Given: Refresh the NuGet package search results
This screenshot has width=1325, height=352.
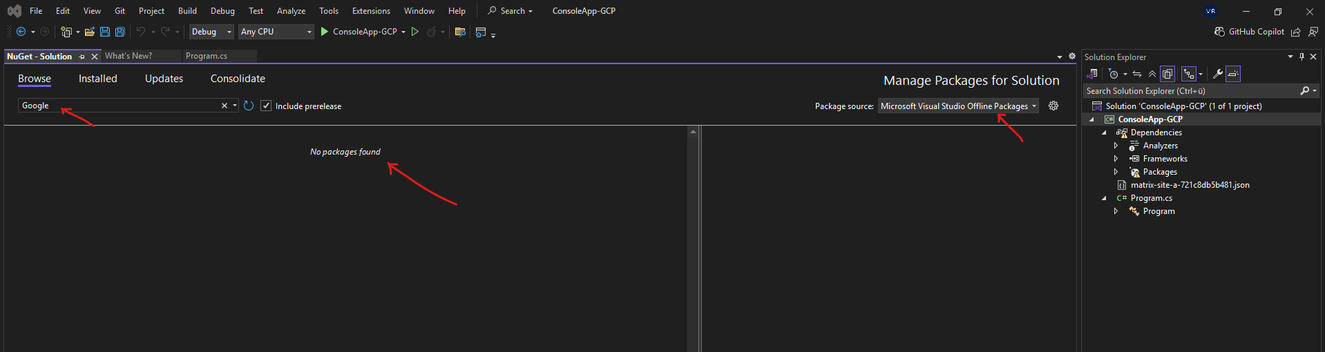Looking at the screenshot, I should pos(249,106).
